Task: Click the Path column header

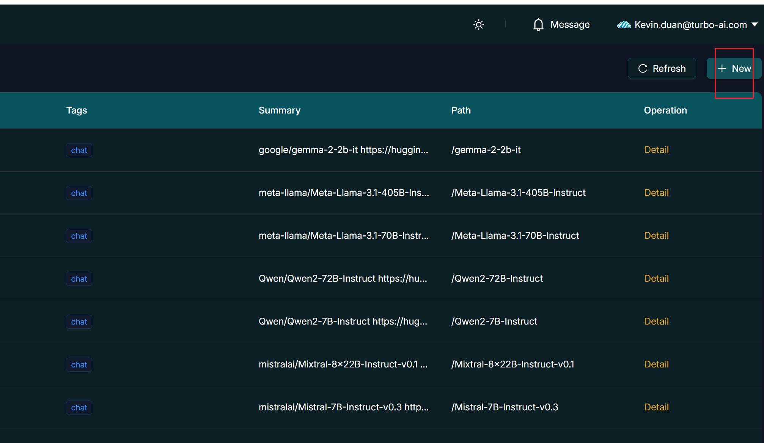Action: click(x=461, y=110)
